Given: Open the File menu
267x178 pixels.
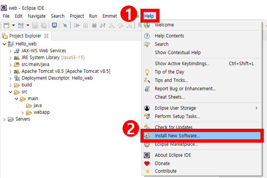Looking at the screenshot, I should [x=6, y=16].
